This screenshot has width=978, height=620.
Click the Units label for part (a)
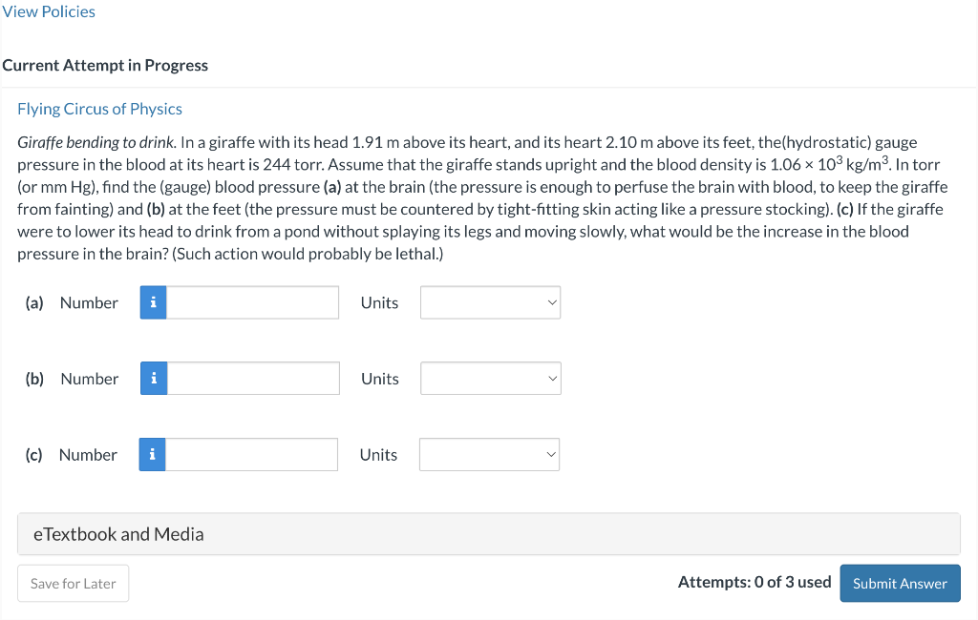(379, 302)
